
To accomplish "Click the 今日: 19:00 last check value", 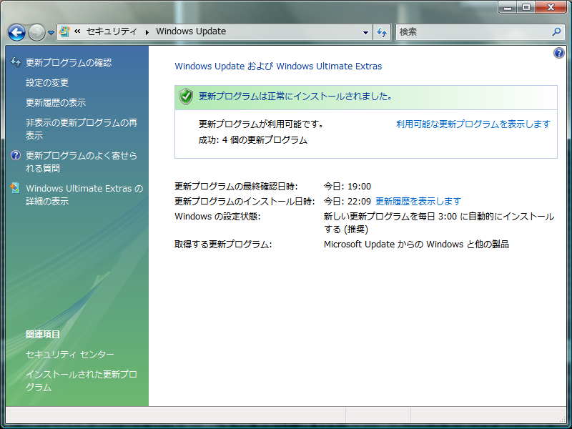I will (x=347, y=187).
